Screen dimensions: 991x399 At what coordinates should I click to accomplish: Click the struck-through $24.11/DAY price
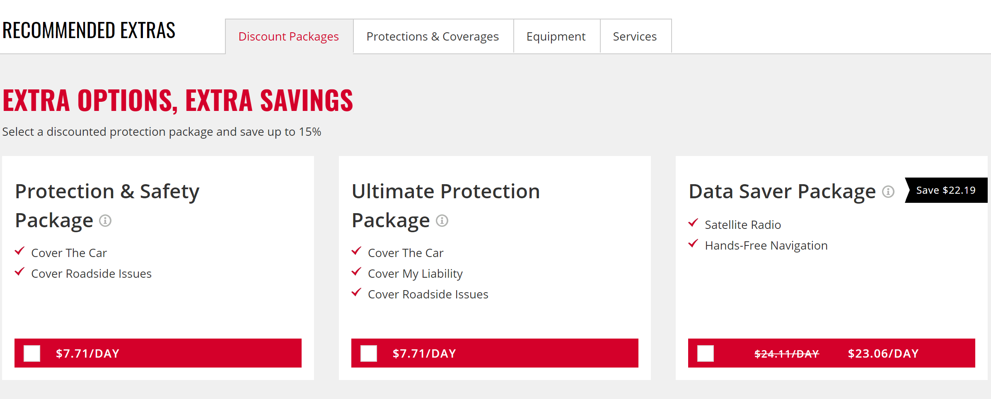tap(786, 354)
